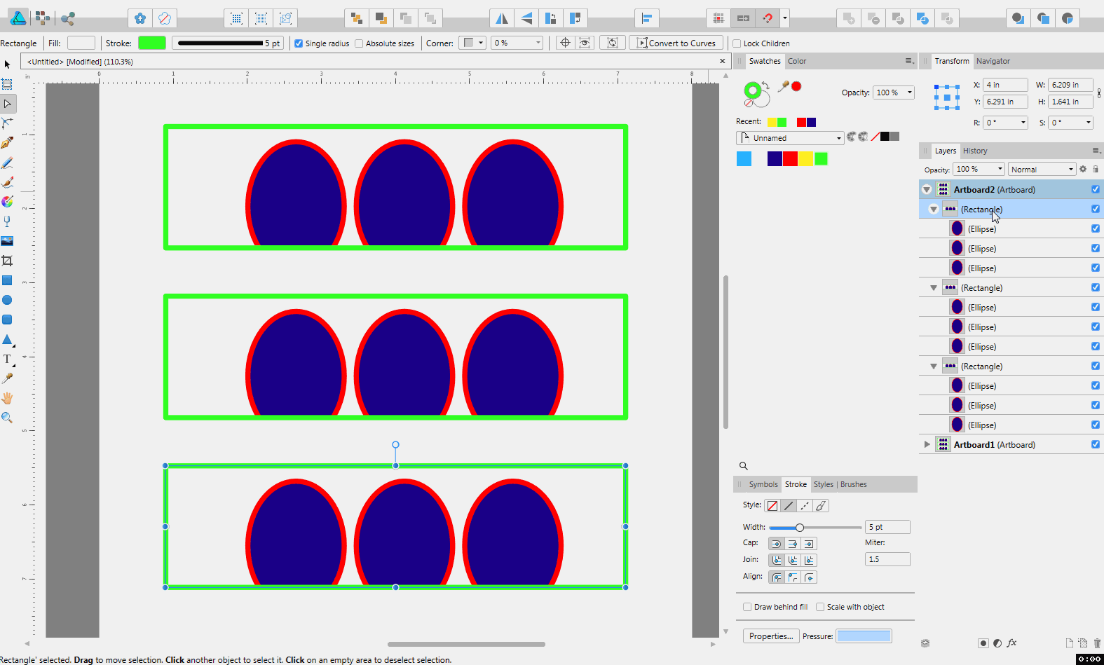Open the snapping options dropdown arrow
The image size is (1104, 665).
785,18
